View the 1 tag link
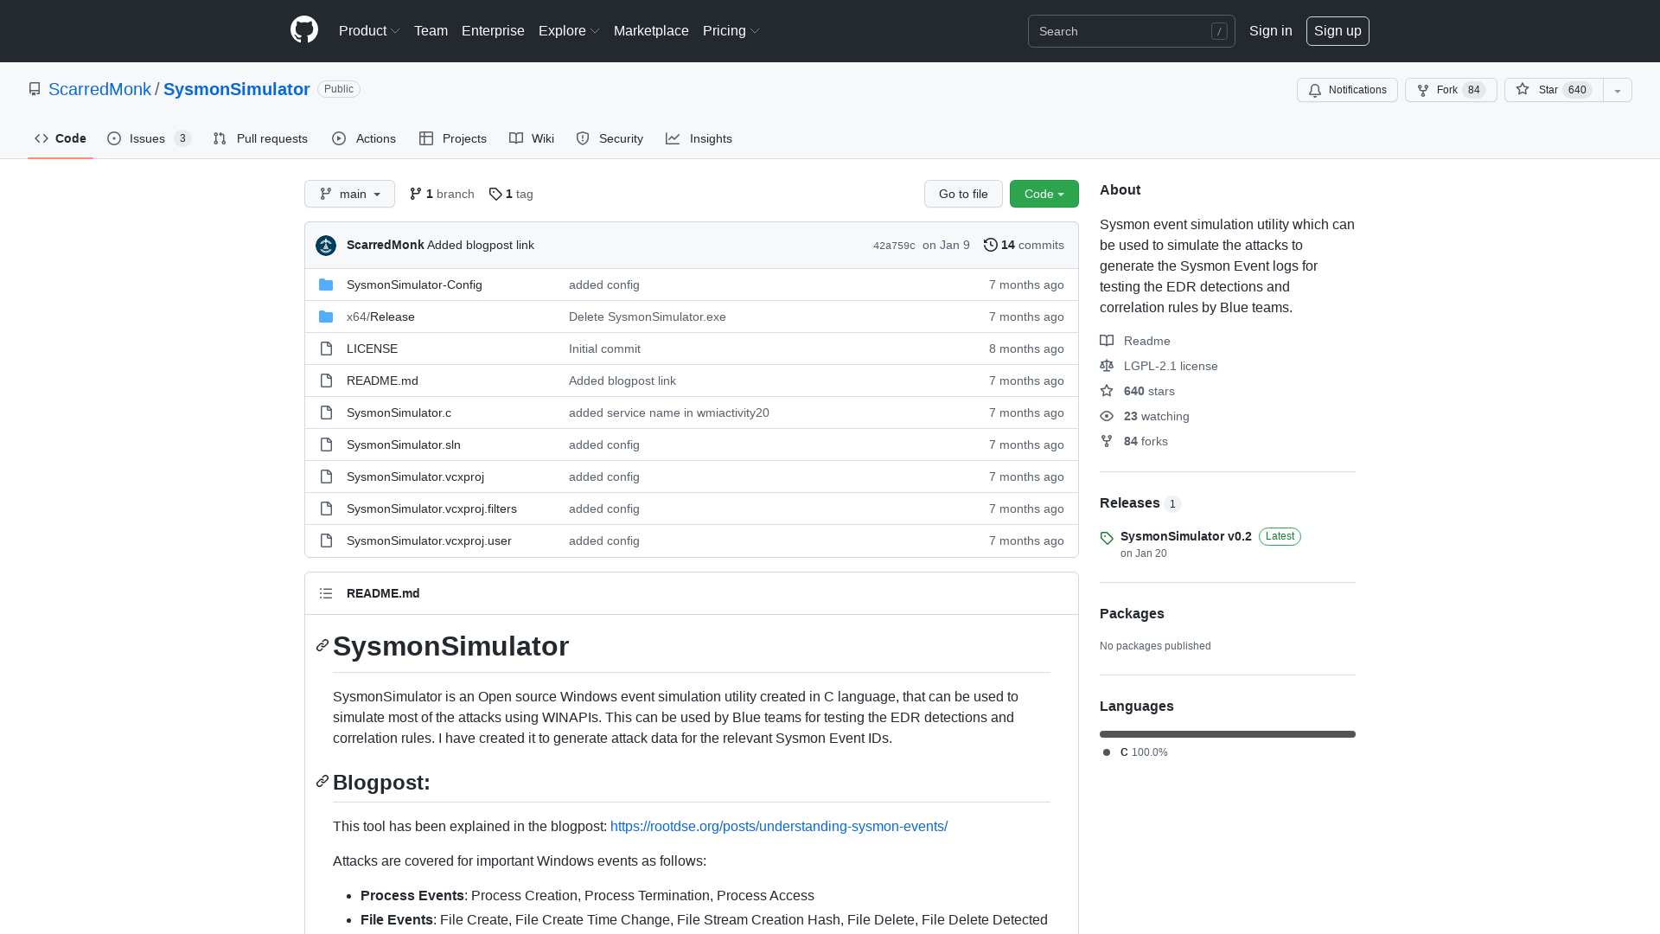Screen dimensions: 1660x934 point(511,194)
